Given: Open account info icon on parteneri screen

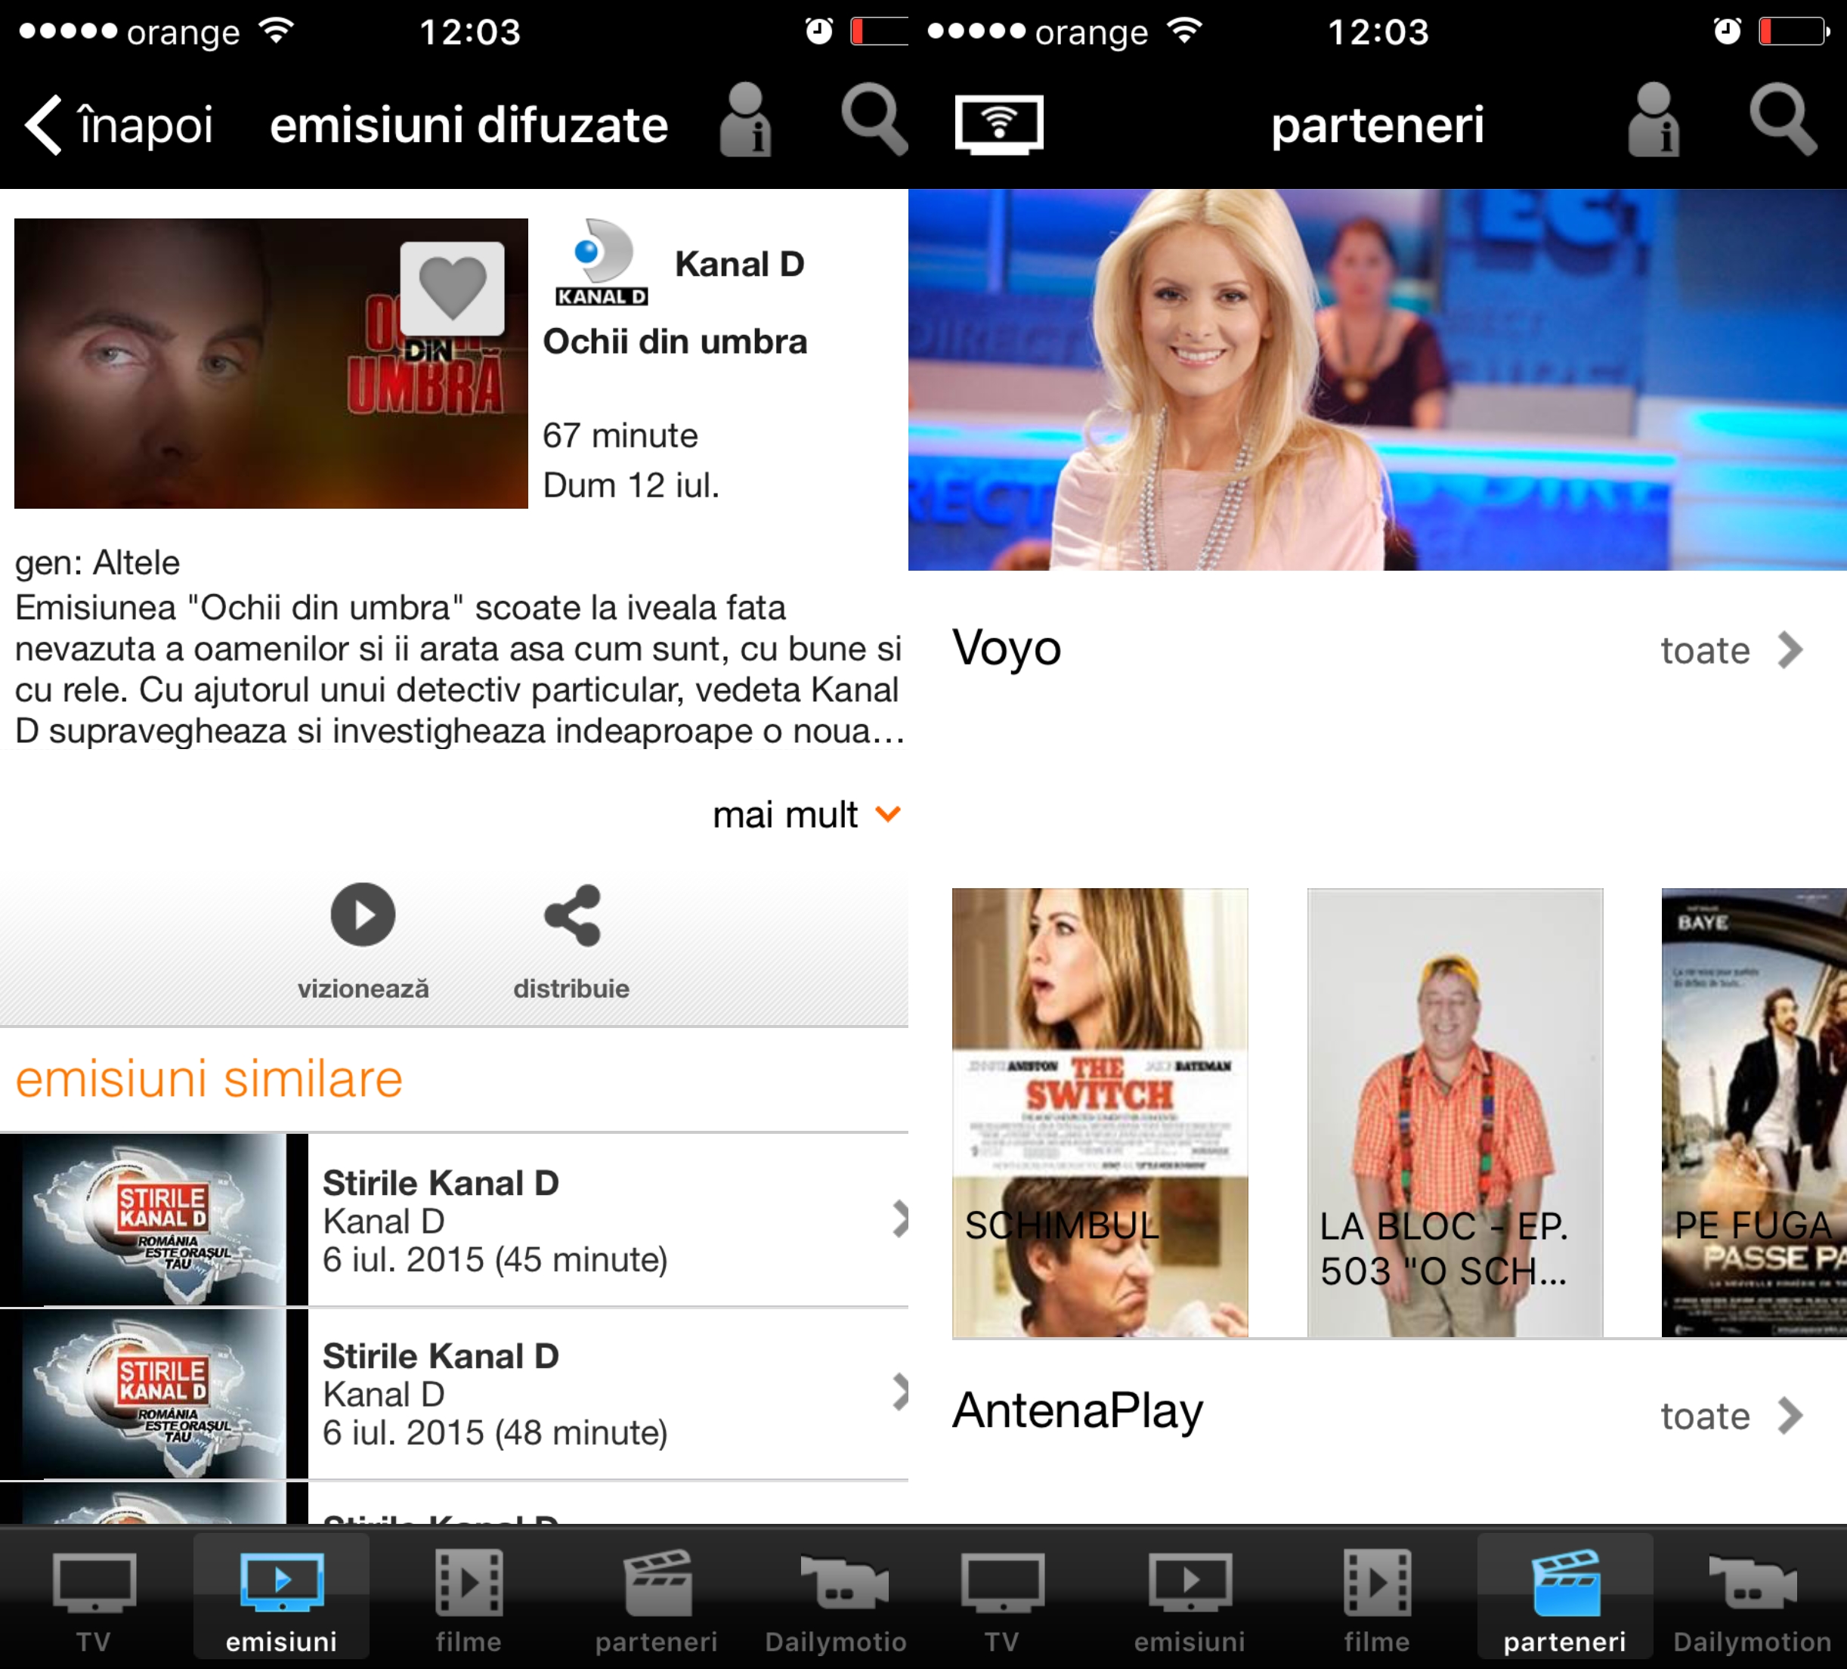Looking at the screenshot, I should point(1654,120).
